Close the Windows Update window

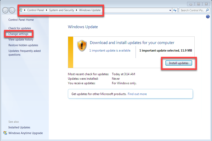coord(206,4)
